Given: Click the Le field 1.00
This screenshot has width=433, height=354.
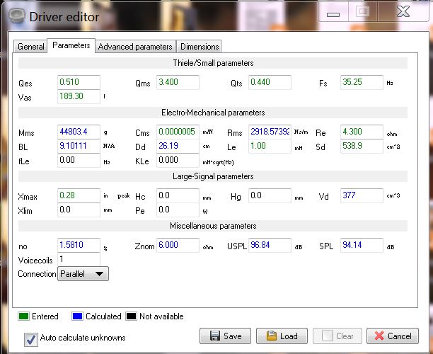Looking at the screenshot, I should click(270, 146).
